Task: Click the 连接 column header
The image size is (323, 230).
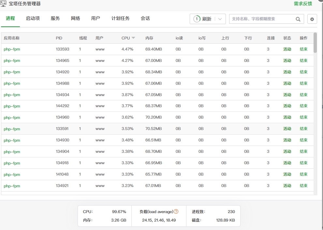Action: coord(271,38)
